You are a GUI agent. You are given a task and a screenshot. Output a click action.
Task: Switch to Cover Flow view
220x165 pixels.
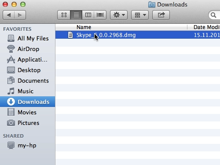[100, 15]
